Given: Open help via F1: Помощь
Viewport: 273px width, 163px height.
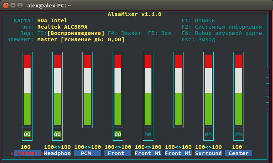Looking at the screenshot, I should [198, 20].
